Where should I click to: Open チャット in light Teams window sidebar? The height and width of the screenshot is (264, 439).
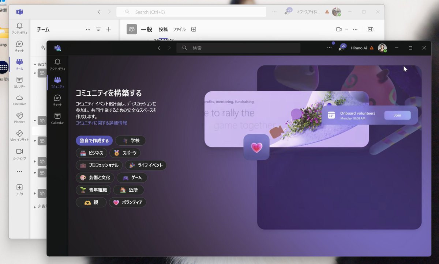19,46
